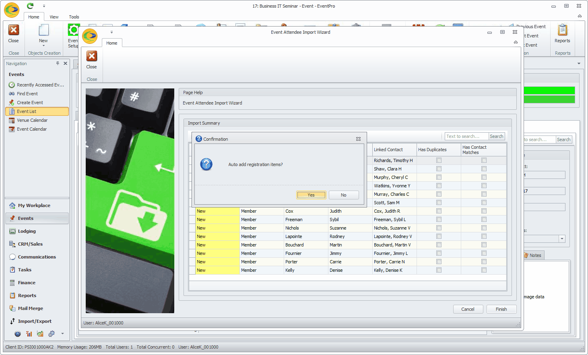The image size is (588, 355).
Task: Collapse the main window ribbon chevron
Action: click(x=580, y=16)
